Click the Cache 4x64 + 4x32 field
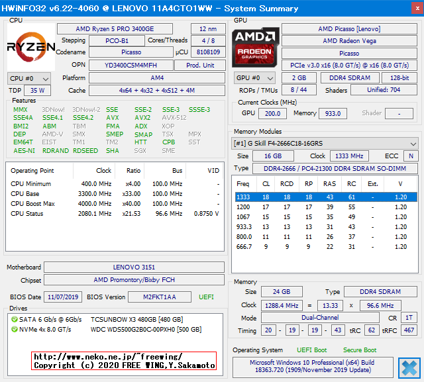 tap(157, 90)
